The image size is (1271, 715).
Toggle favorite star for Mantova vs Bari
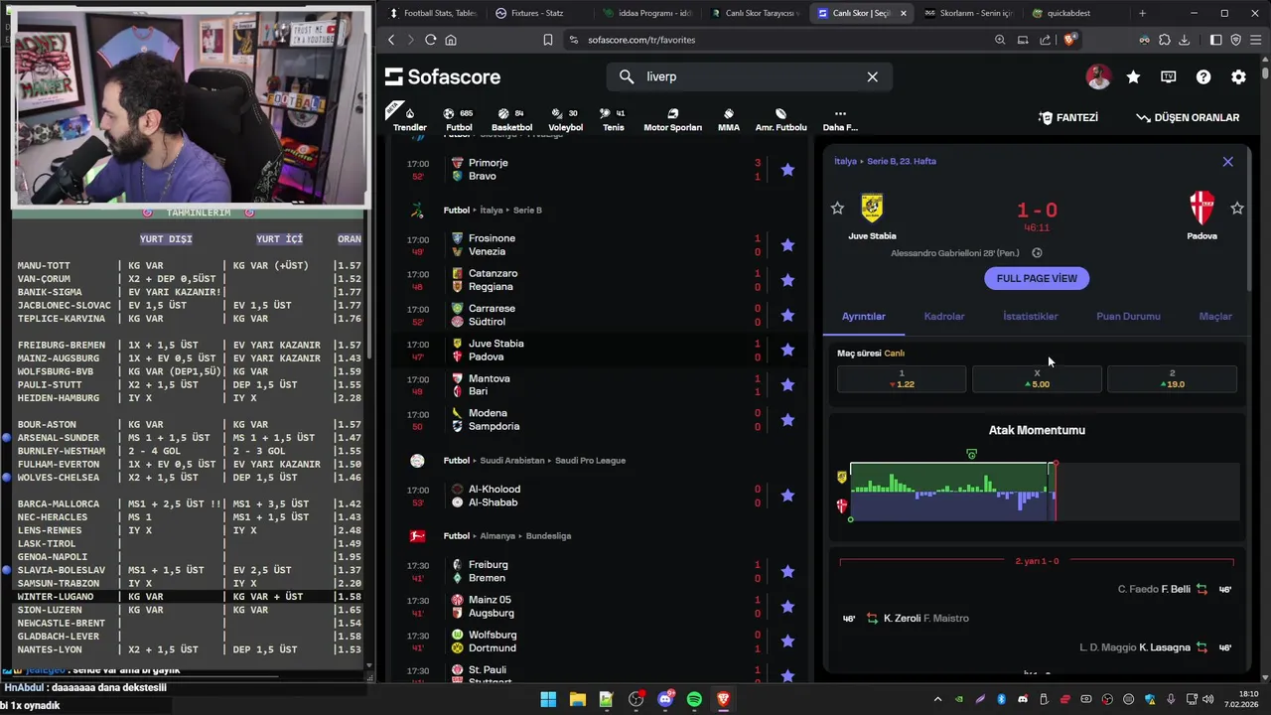coord(787,385)
